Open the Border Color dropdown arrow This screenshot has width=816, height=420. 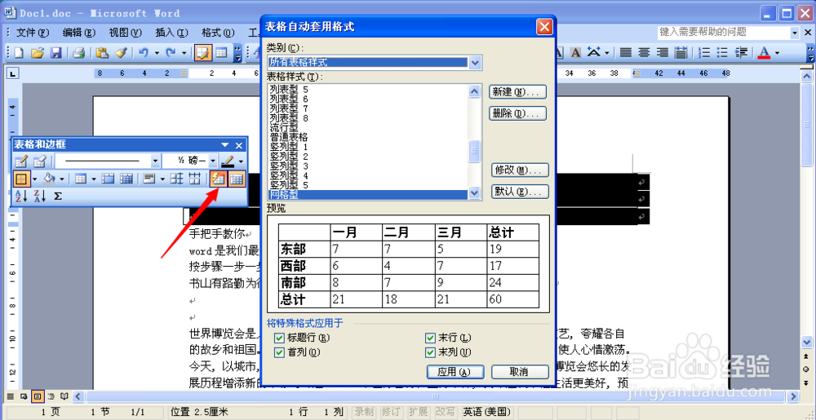(241, 161)
